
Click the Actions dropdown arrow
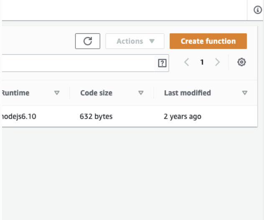(152, 41)
